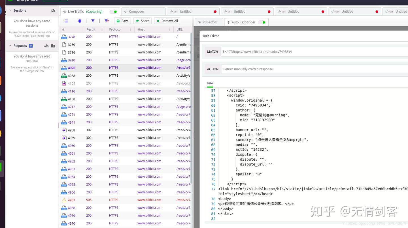Click the Save button in the traffic toolbar
This screenshot has height=228, width=408.
pos(122,21)
